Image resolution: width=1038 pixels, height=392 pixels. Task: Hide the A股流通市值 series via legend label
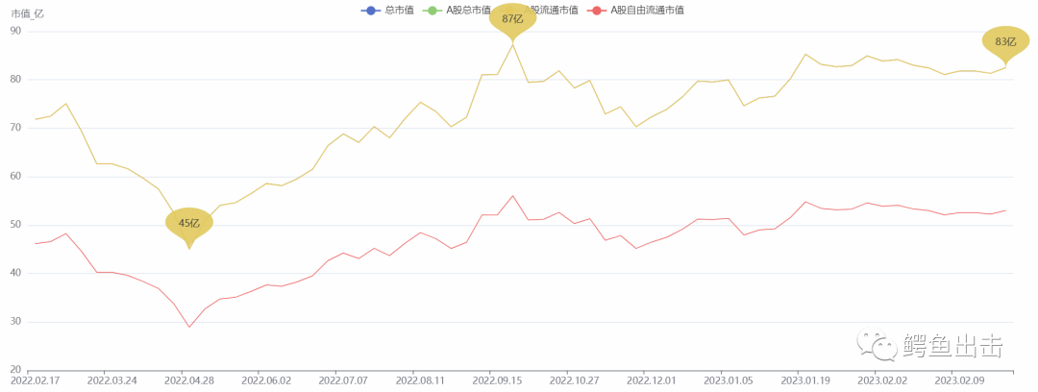click(x=552, y=10)
